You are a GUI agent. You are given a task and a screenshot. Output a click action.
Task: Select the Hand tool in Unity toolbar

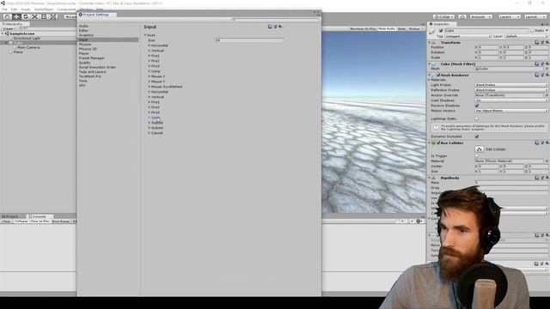(8, 16)
